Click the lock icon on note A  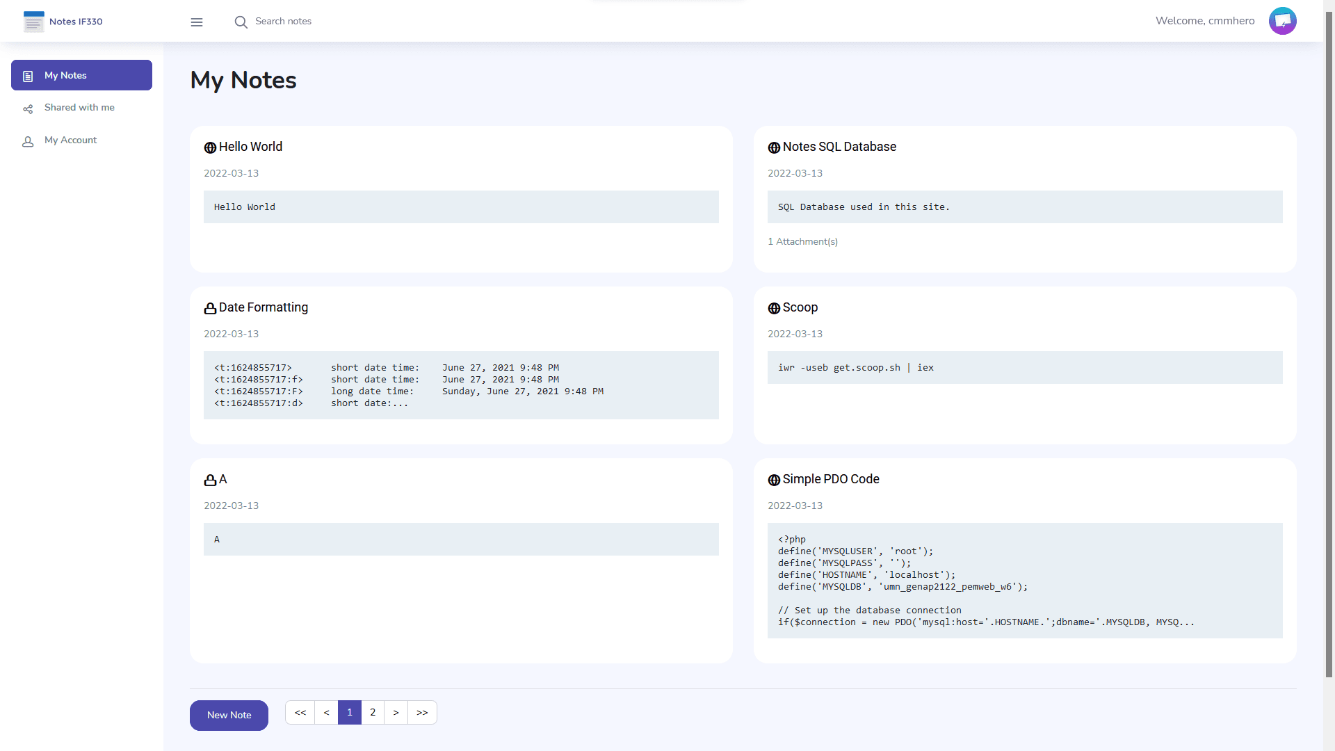pyautogui.click(x=210, y=480)
